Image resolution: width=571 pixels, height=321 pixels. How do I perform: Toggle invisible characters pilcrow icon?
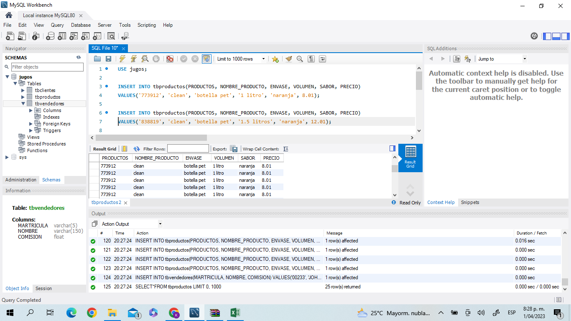[x=311, y=59]
